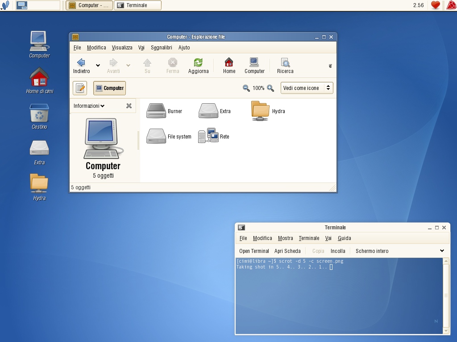Click the Su up-folder toolbar icon

coord(147,66)
